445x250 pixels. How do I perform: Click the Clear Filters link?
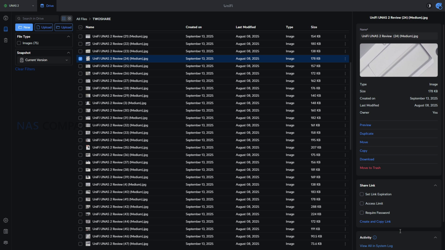point(25,69)
